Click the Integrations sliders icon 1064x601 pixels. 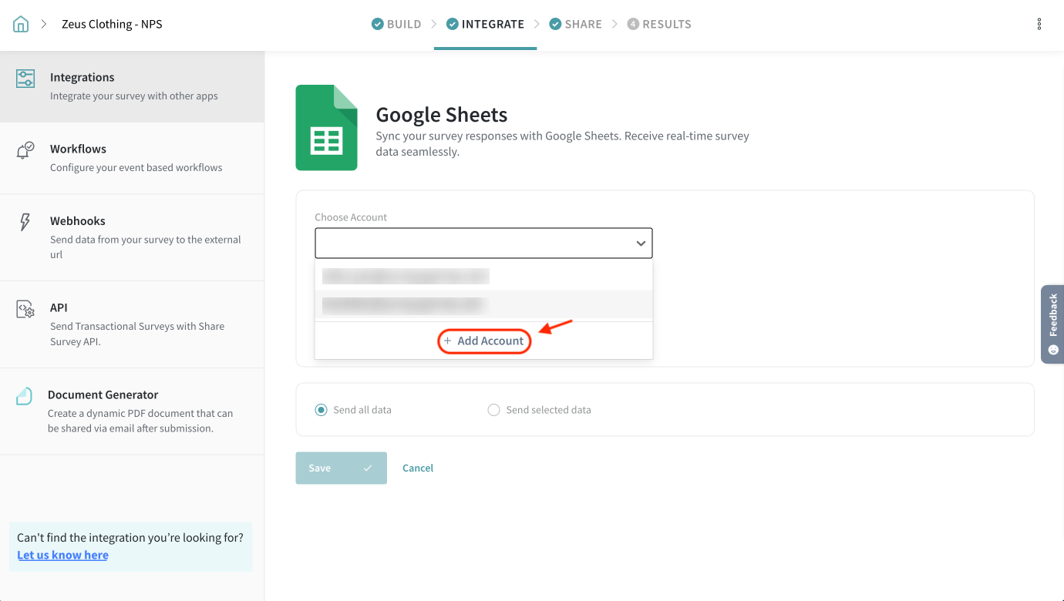pyautogui.click(x=25, y=78)
